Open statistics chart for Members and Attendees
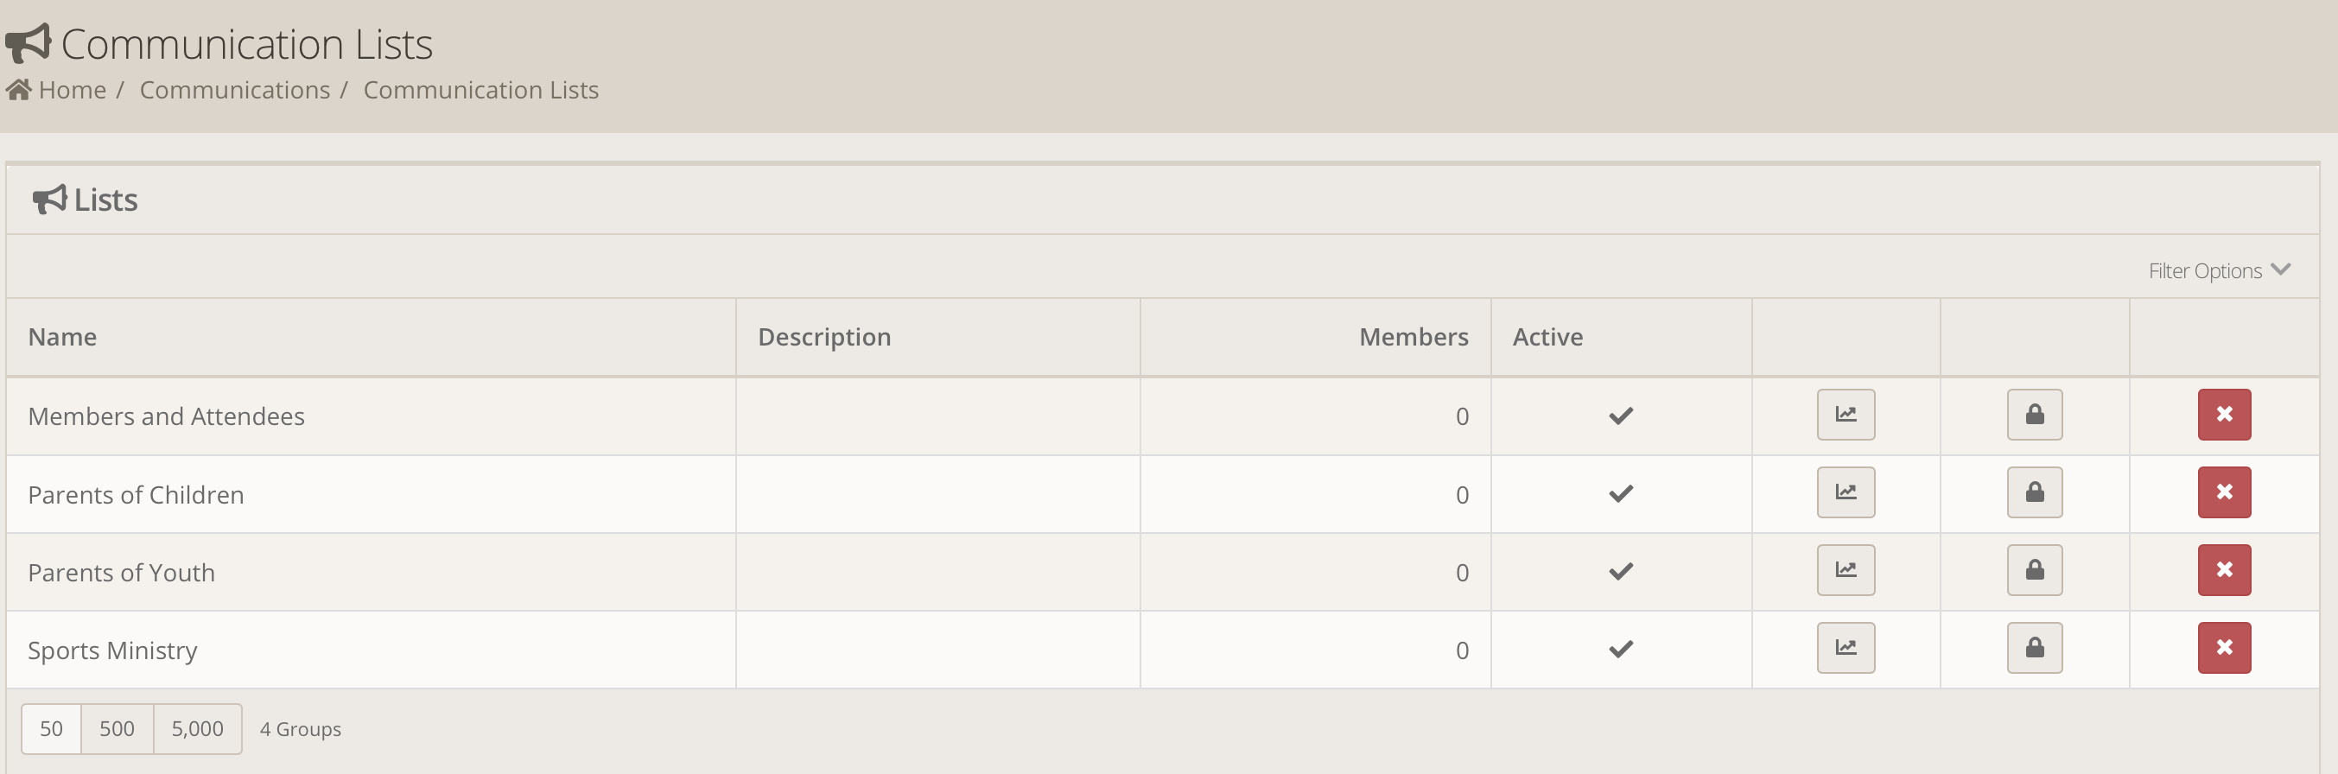 click(1846, 415)
